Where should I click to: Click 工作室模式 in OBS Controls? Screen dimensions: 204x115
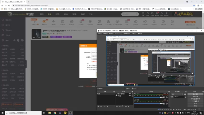(195, 101)
